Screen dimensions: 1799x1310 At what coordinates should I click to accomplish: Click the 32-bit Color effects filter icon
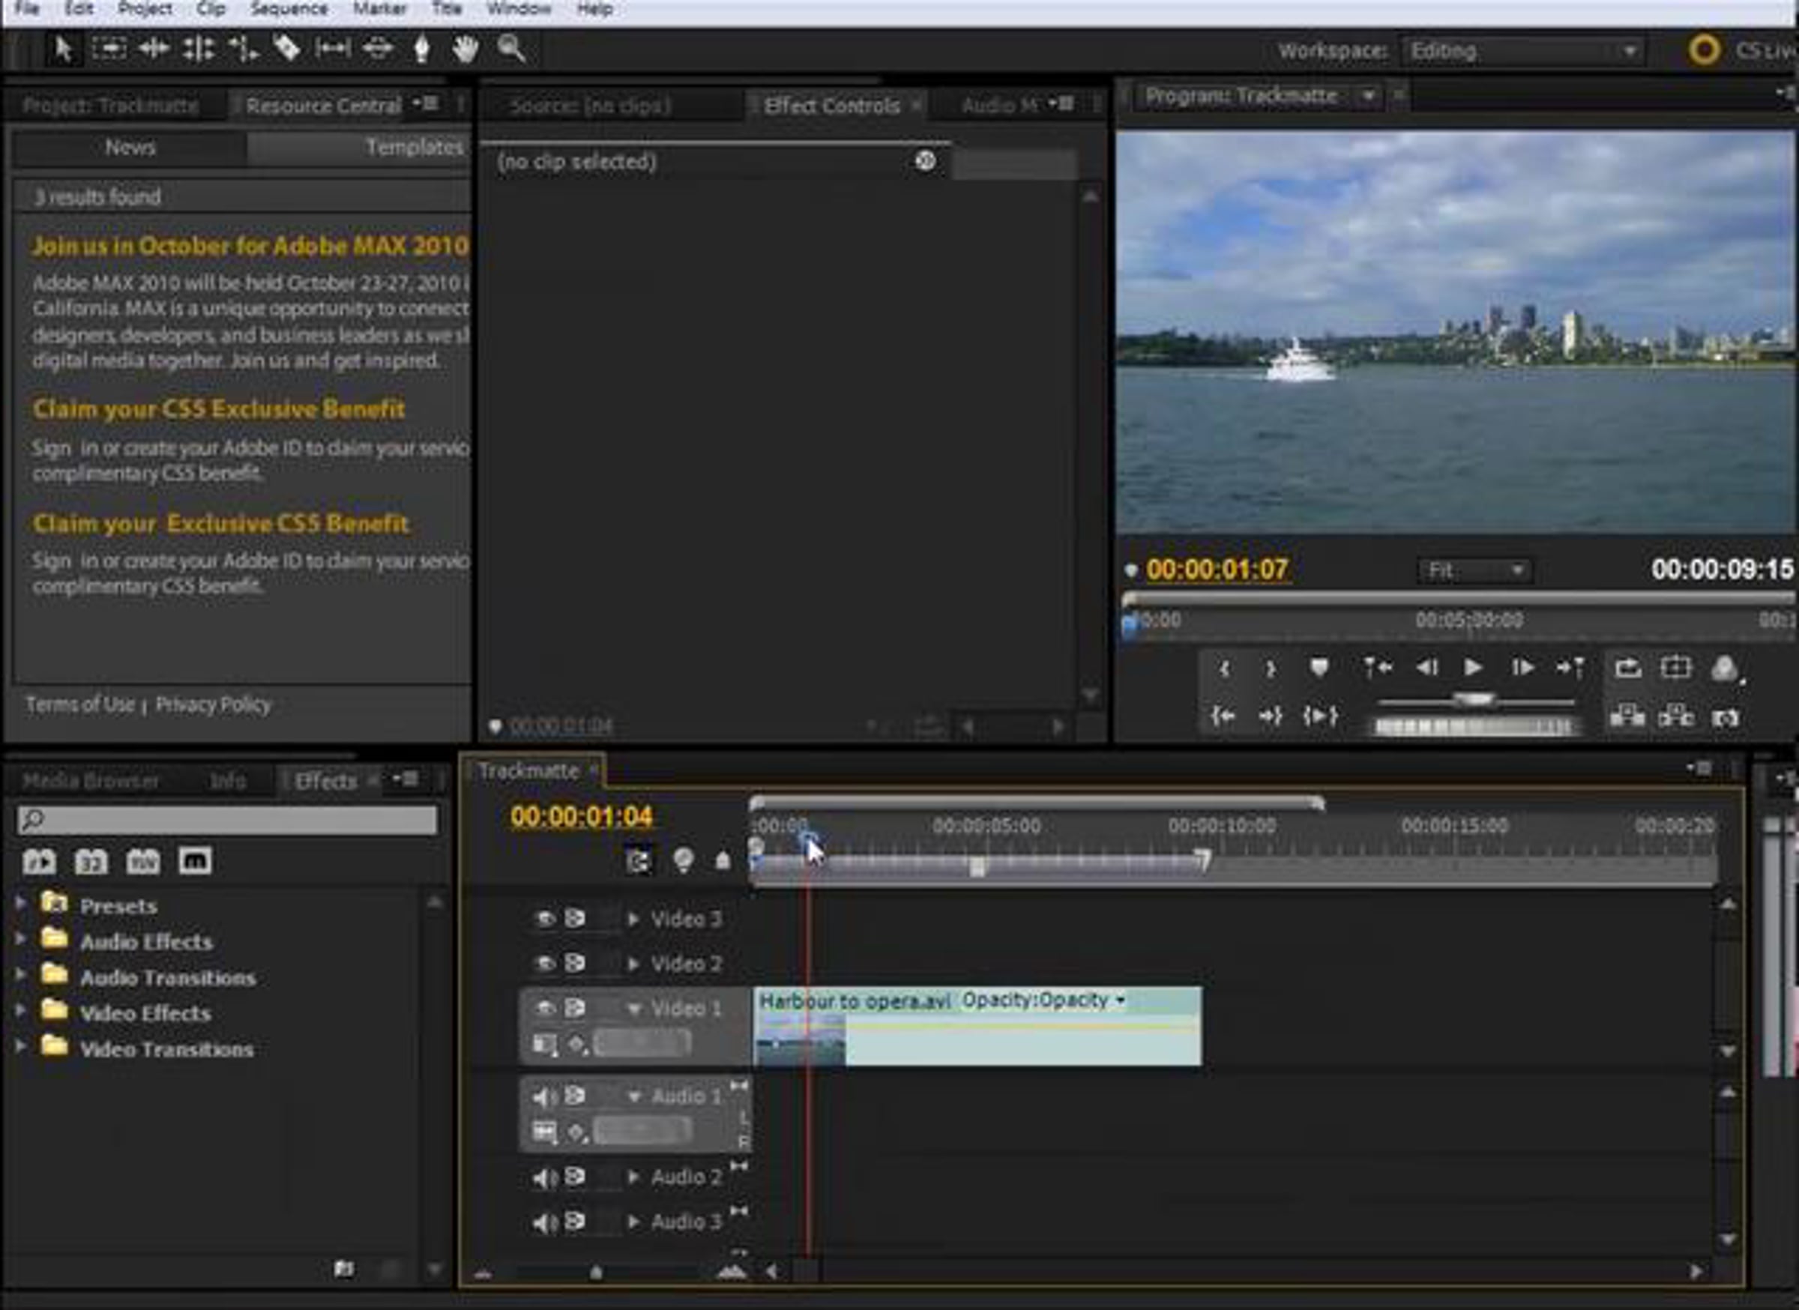(91, 861)
